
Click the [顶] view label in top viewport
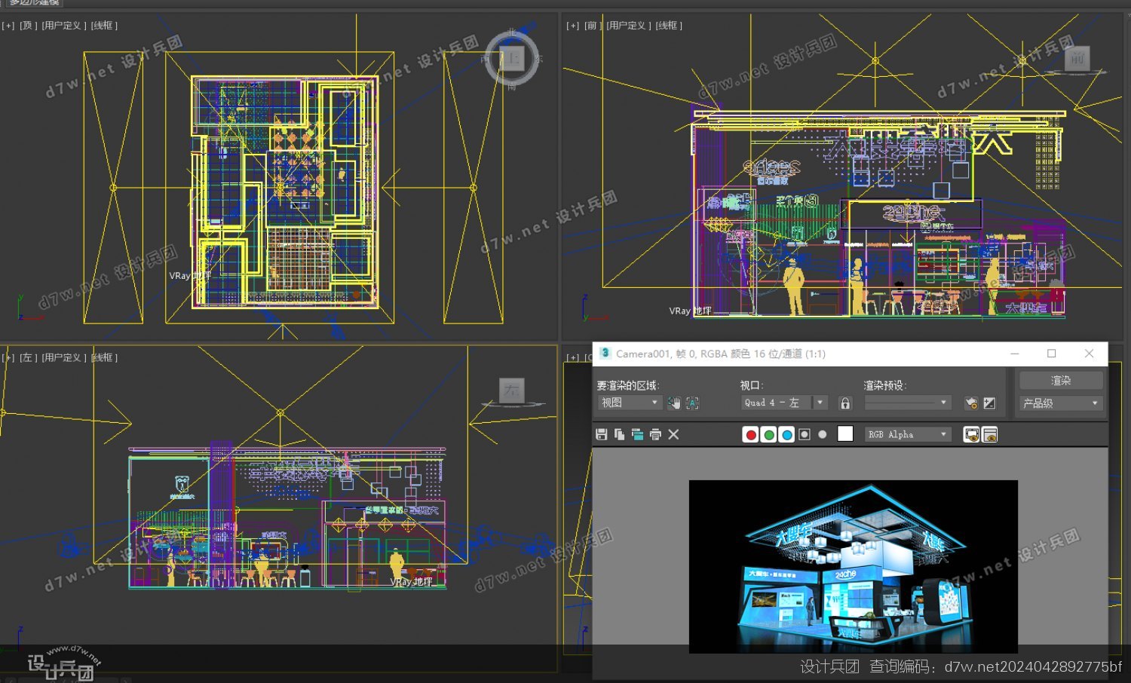[28, 26]
